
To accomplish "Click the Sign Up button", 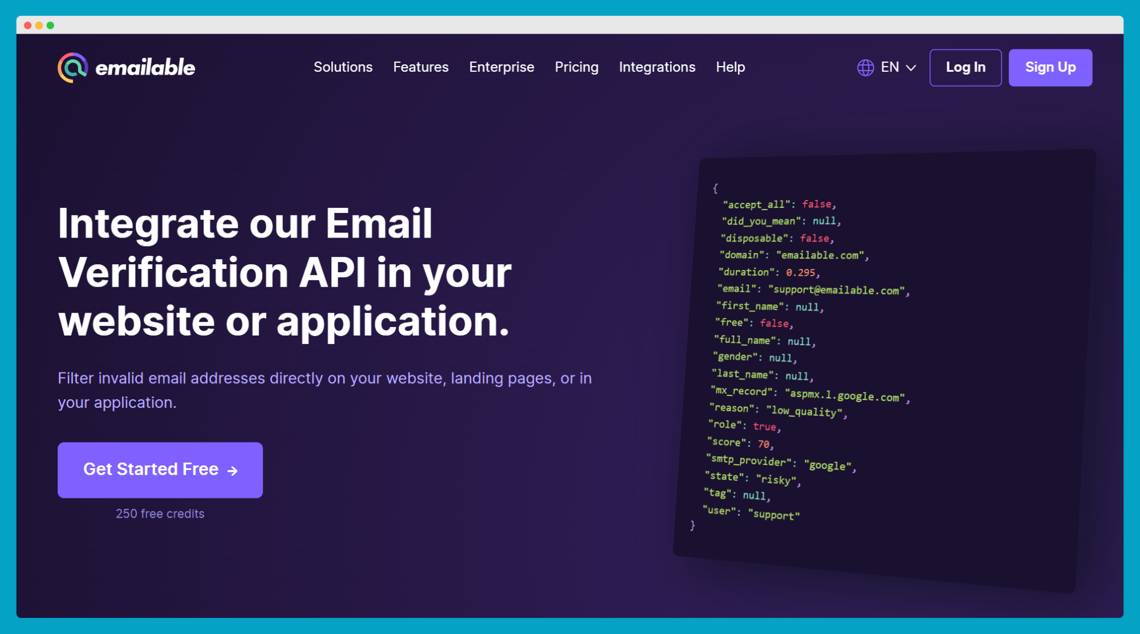I will pos(1049,67).
